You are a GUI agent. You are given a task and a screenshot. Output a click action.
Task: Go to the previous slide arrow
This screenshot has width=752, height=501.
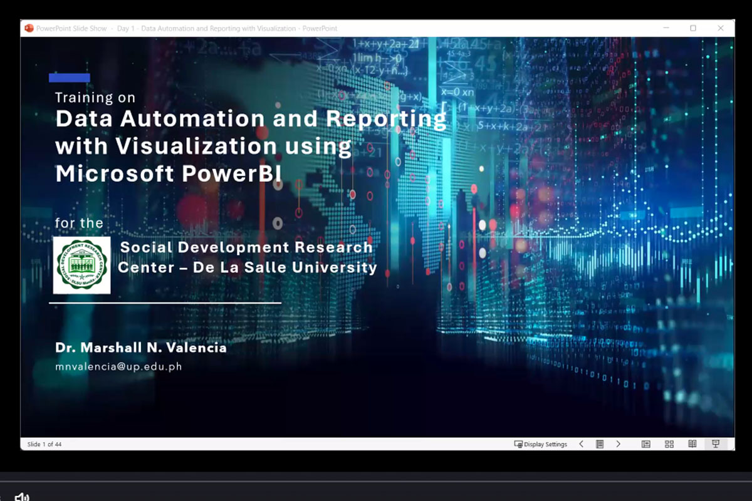(582, 444)
